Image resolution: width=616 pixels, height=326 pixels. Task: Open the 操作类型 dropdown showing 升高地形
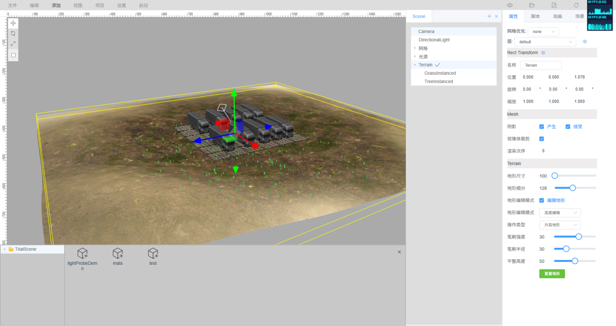click(x=560, y=225)
